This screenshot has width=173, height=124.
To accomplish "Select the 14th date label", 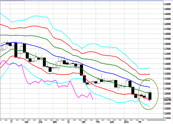I will tap(26, 122).
